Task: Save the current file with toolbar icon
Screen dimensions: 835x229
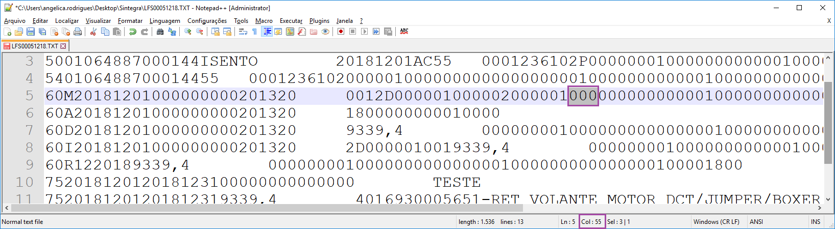Action: 31,32
